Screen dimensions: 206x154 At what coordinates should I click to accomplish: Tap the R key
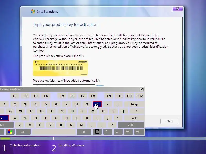41,111
